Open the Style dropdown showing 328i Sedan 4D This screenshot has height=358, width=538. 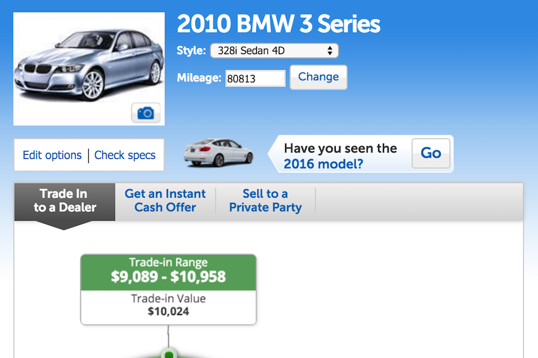coord(274,50)
